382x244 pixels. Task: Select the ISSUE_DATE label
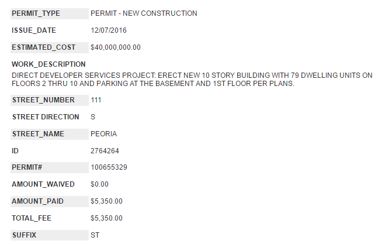point(34,30)
